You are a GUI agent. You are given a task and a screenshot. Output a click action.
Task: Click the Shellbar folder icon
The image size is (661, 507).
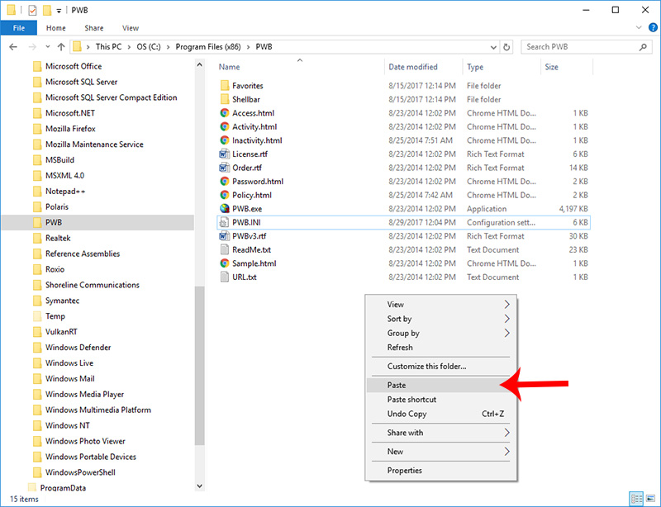[225, 99]
